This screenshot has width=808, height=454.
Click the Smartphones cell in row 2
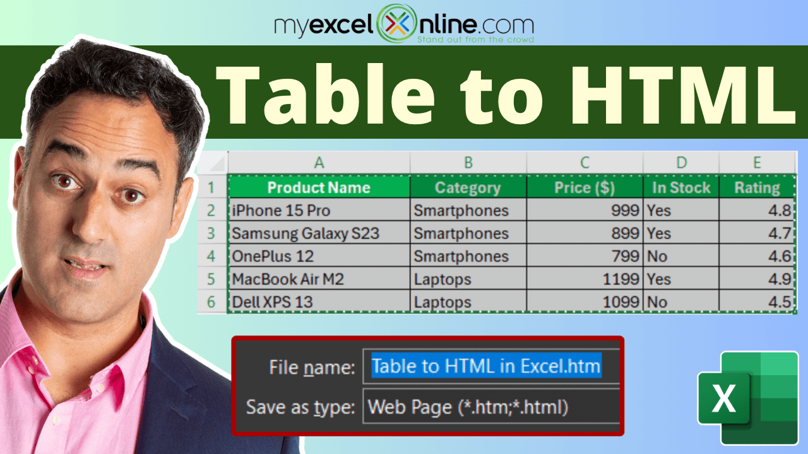[468, 210]
